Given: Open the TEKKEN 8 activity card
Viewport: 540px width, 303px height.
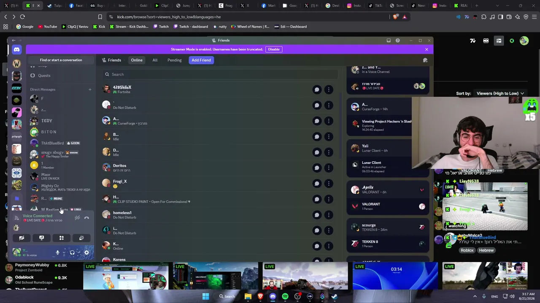Looking at the screenshot, I should pos(388,244).
